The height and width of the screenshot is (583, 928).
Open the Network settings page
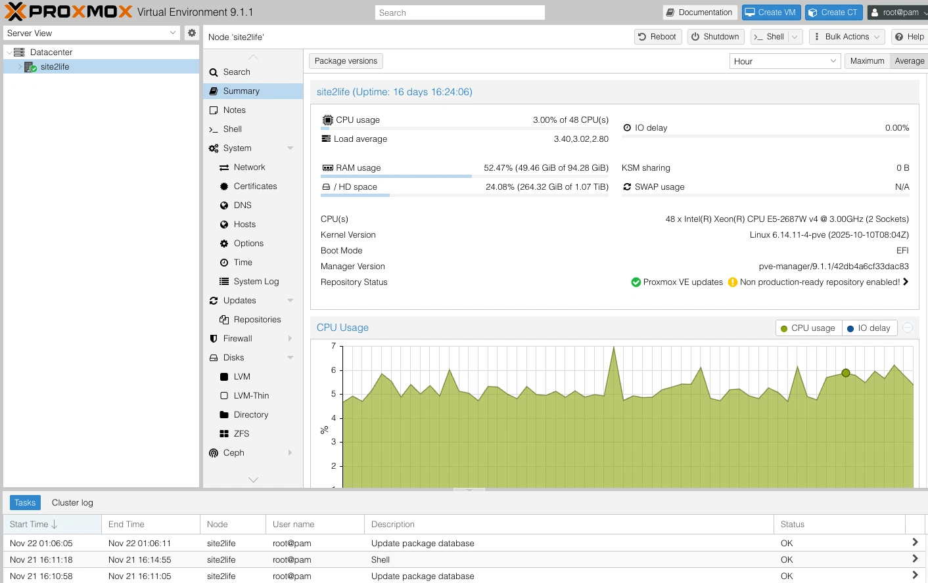[x=249, y=167]
